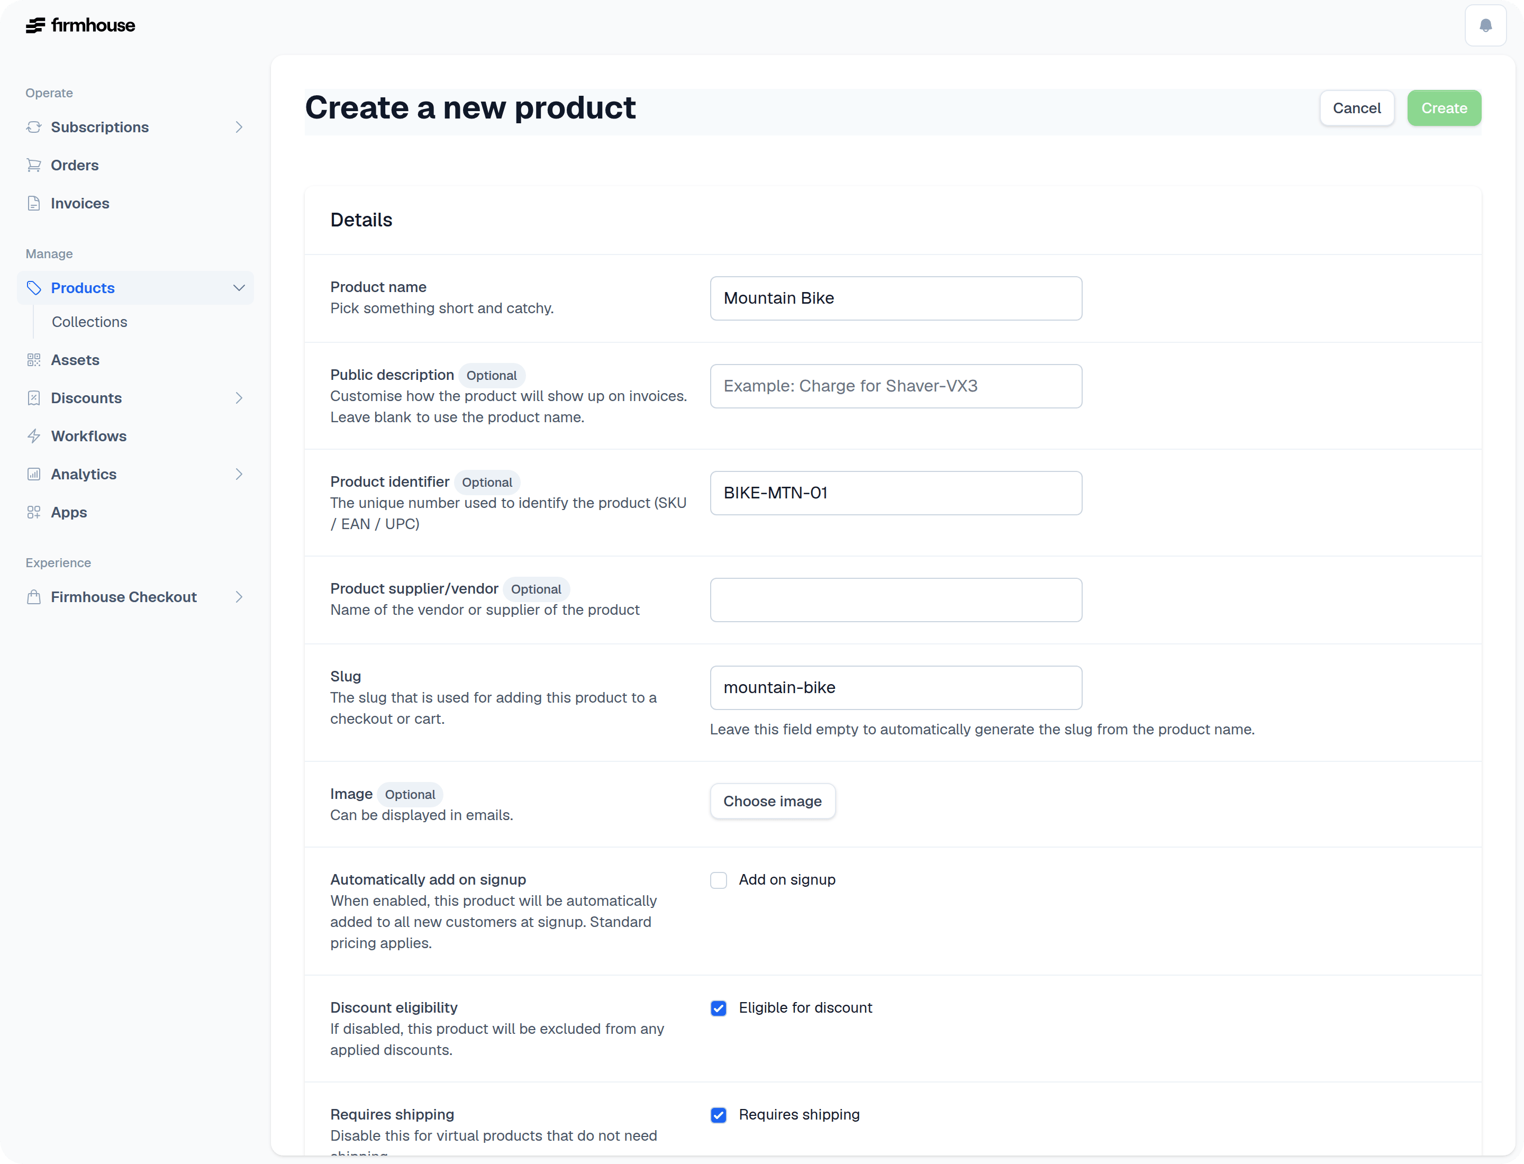Click the Assets QR-code icon

(34, 360)
